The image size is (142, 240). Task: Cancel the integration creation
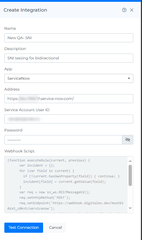pyautogui.click(x=55, y=228)
